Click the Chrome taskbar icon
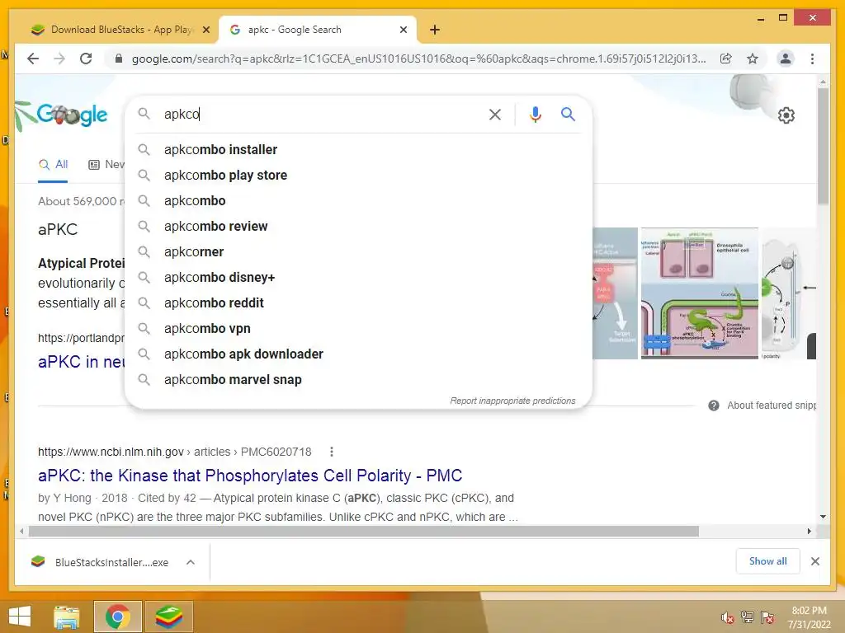845x633 pixels. pyautogui.click(x=118, y=617)
